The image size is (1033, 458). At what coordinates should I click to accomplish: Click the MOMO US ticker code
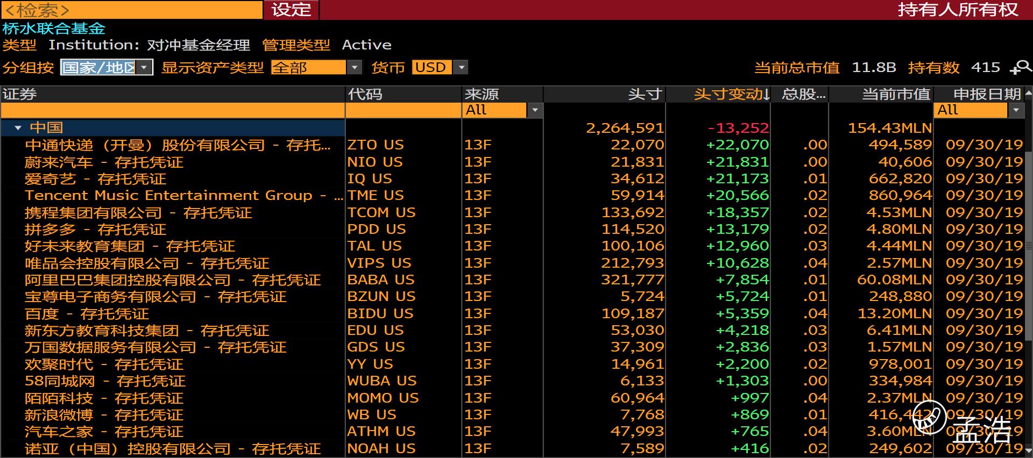click(383, 398)
